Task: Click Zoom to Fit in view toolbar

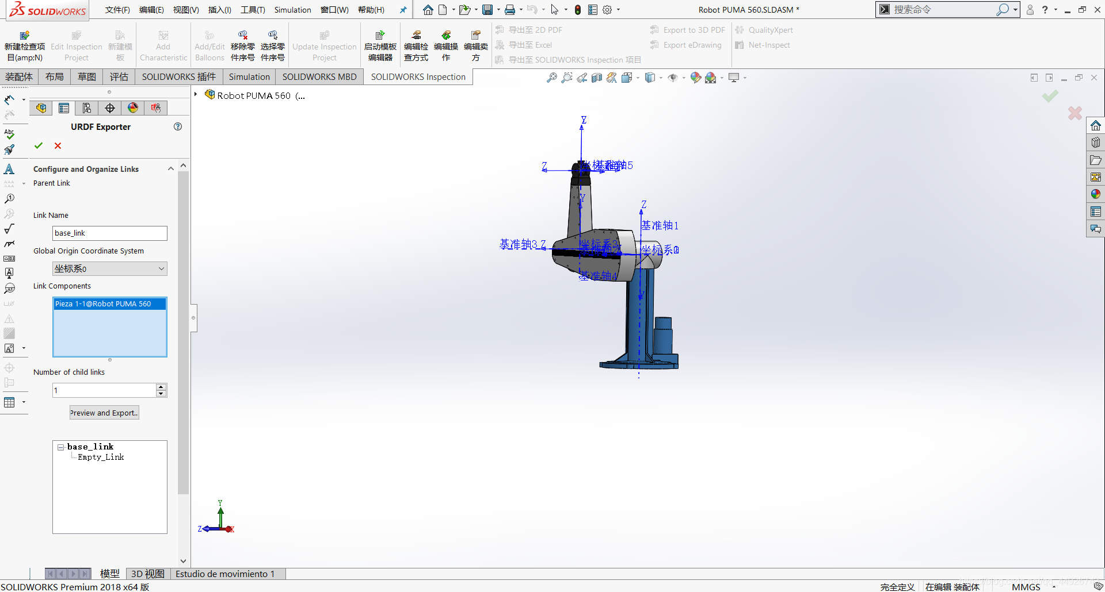Action: (x=552, y=78)
